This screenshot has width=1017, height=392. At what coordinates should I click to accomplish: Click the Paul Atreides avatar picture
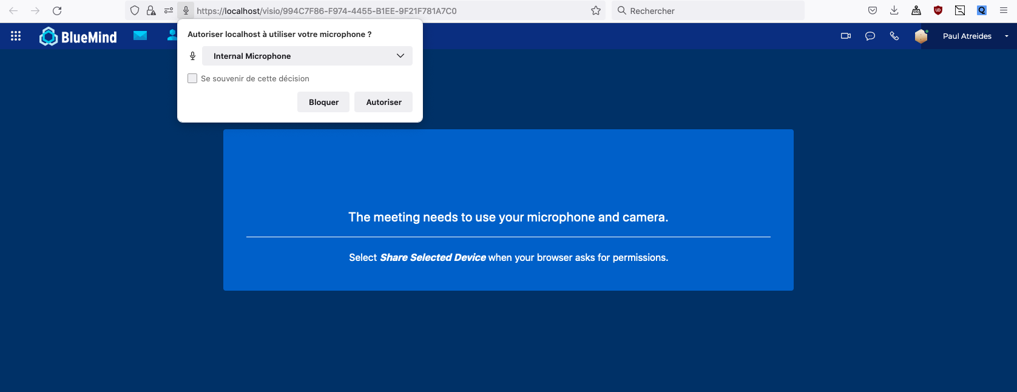click(x=921, y=36)
